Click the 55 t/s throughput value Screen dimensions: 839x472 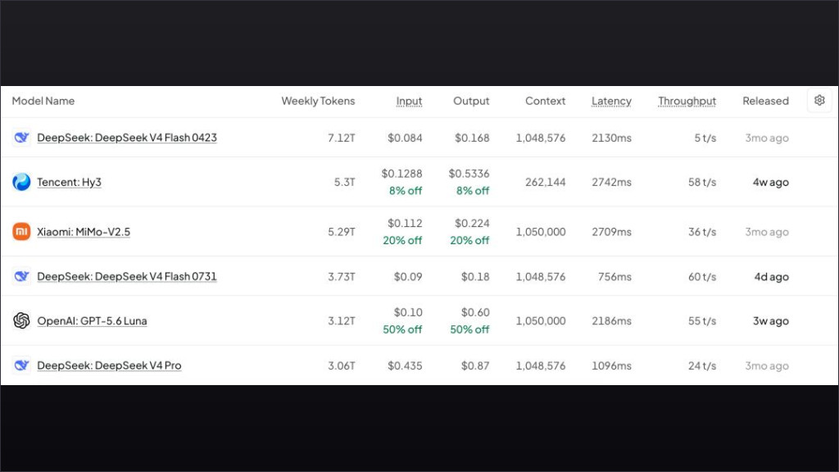(x=702, y=320)
